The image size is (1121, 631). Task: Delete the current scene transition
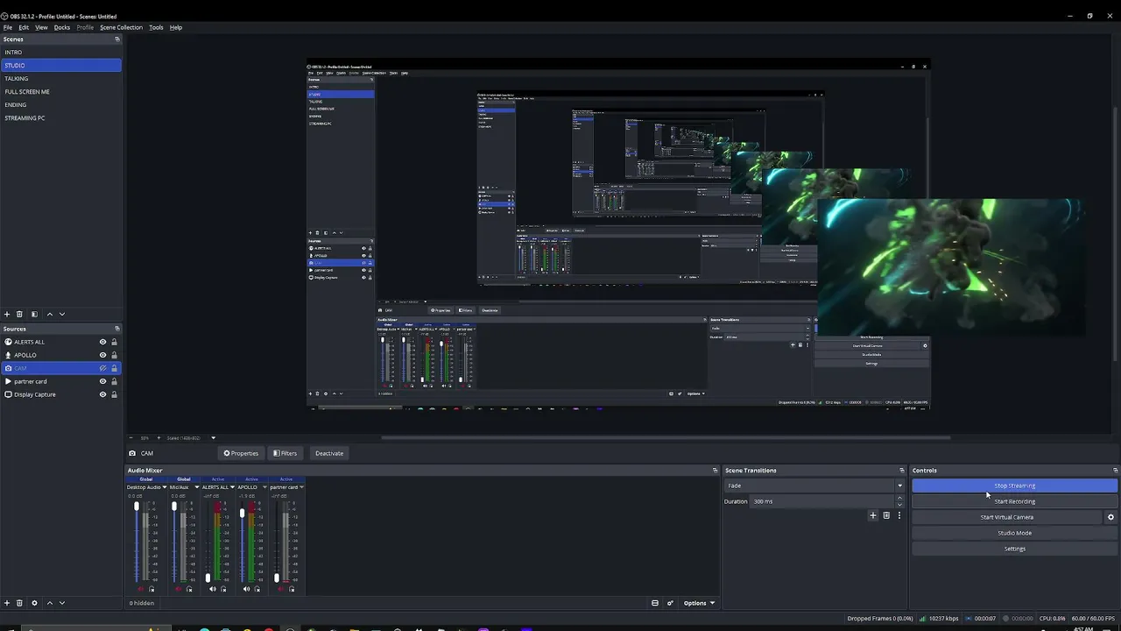point(885,515)
